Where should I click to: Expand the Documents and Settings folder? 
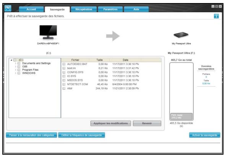[x=16, y=63]
